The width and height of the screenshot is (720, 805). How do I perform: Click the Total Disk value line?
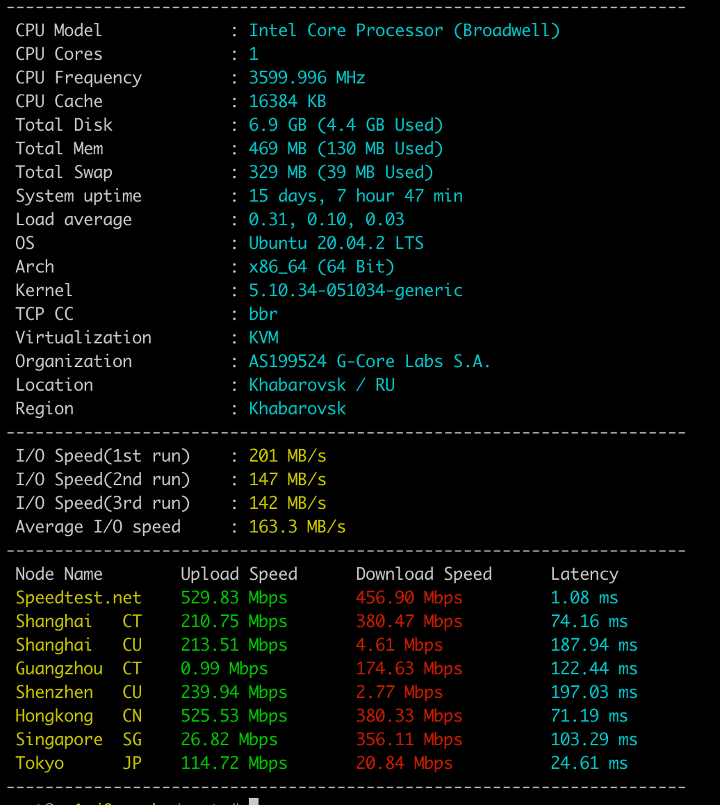click(x=345, y=125)
